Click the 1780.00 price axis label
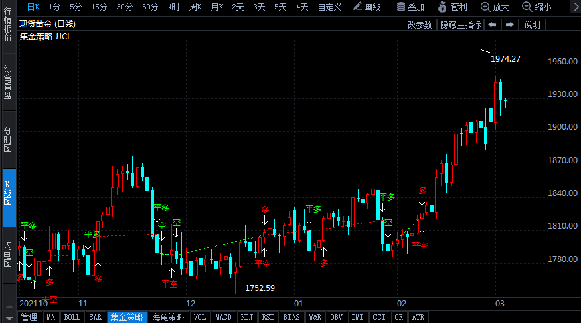 [562, 259]
